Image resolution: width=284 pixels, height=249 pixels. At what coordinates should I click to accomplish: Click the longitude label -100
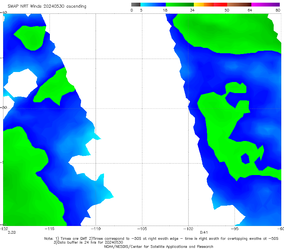[188, 229]
